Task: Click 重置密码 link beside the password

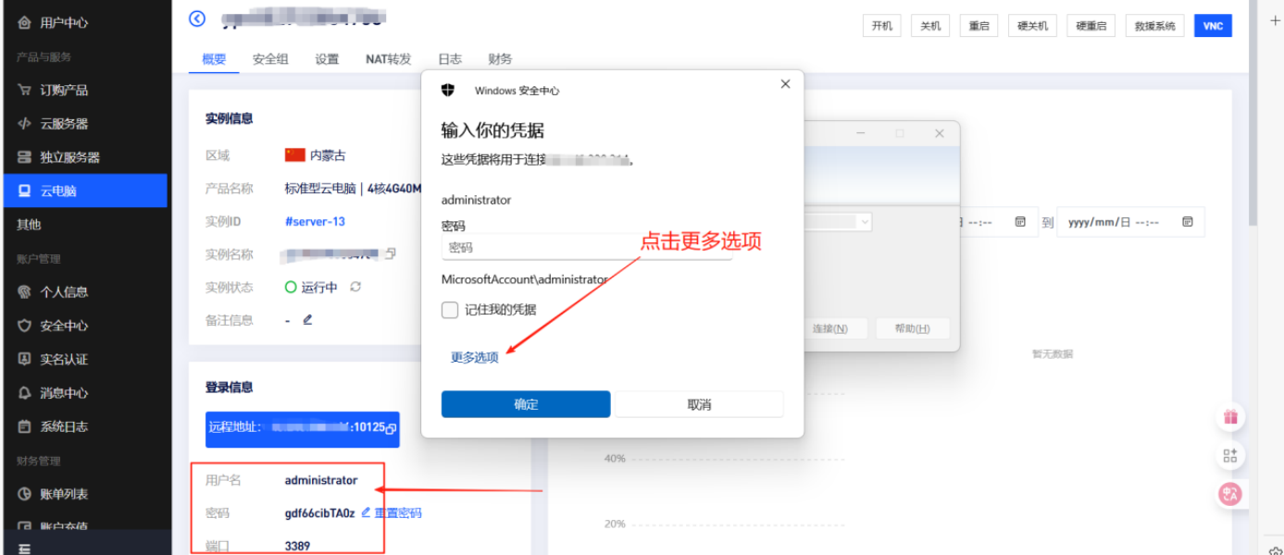Action: click(396, 513)
